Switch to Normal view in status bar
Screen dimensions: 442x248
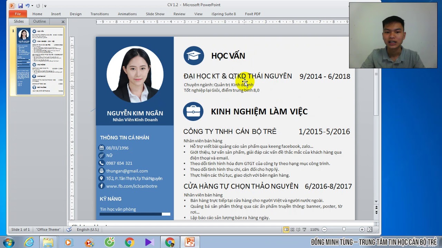(x=286, y=229)
